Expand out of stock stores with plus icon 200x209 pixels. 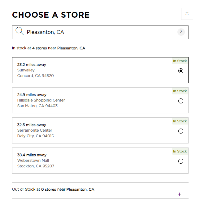179,194
